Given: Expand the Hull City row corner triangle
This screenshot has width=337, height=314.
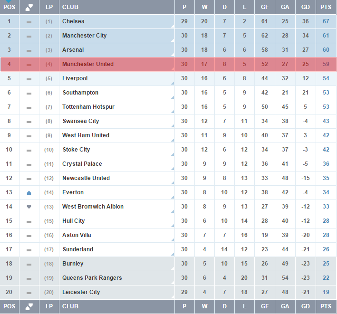Looking at the screenshot, I should coord(172,226).
